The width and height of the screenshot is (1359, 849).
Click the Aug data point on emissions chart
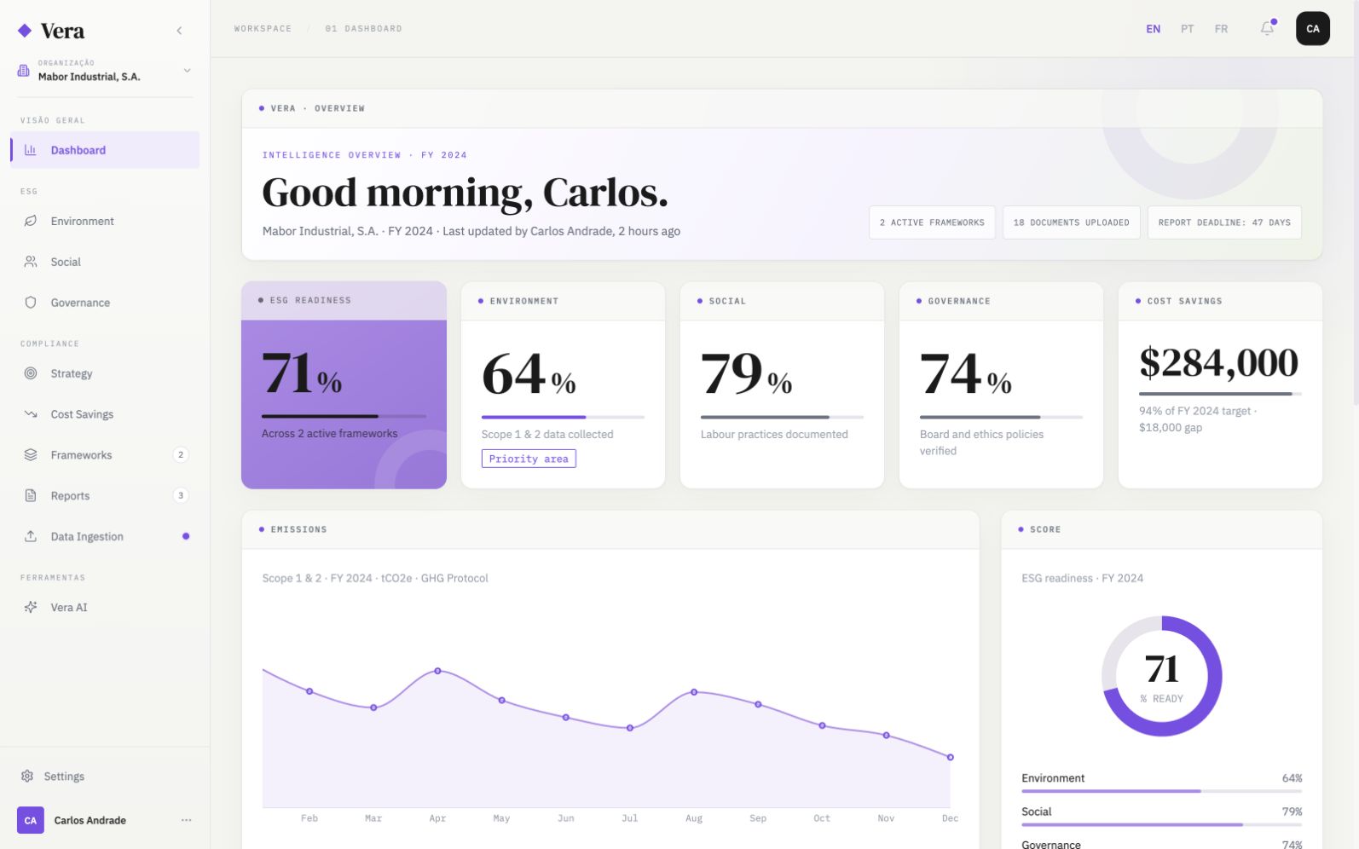(694, 692)
